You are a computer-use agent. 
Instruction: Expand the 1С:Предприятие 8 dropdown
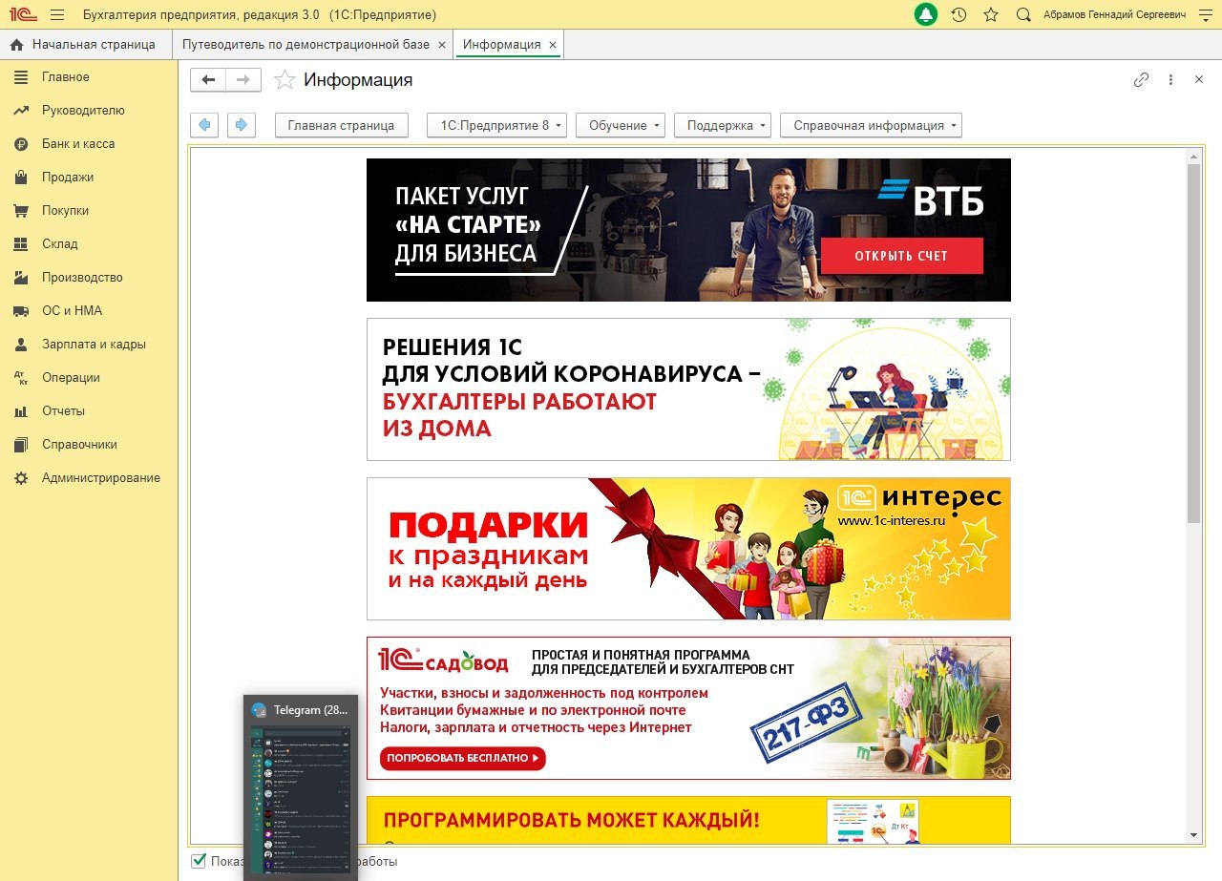pos(496,125)
